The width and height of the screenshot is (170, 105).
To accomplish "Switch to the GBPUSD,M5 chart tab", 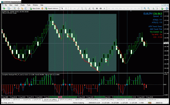I will click(x=132, y=100).
